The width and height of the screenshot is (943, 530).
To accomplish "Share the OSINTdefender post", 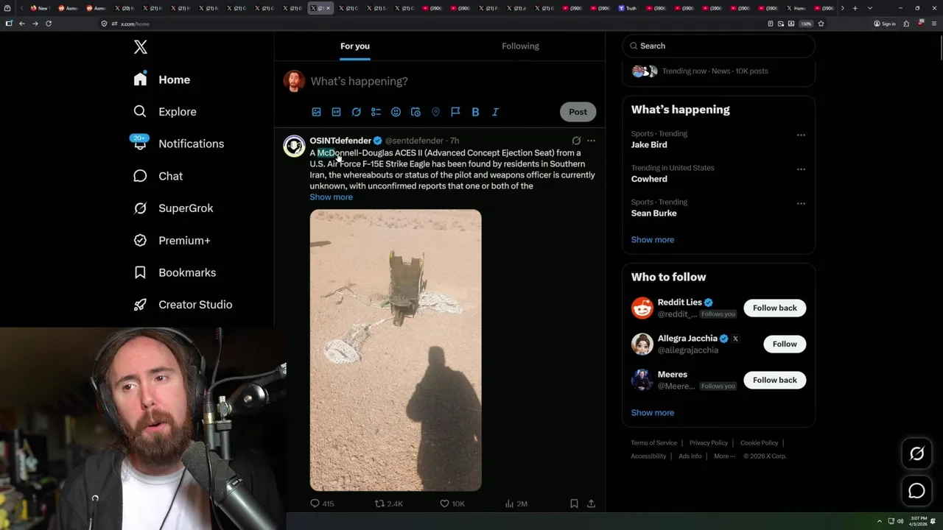I will (591, 504).
